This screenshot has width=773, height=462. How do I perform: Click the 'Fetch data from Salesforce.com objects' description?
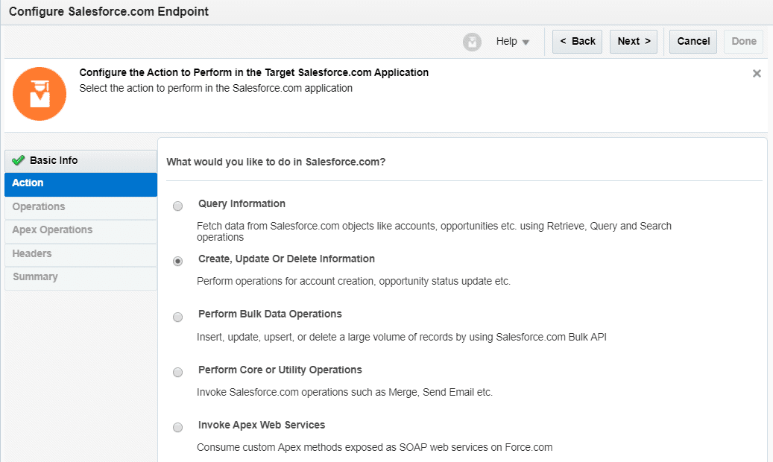click(x=434, y=231)
